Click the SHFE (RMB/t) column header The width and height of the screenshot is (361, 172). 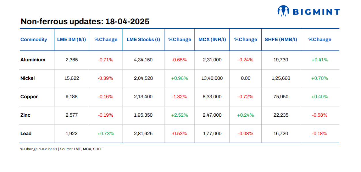click(281, 40)
